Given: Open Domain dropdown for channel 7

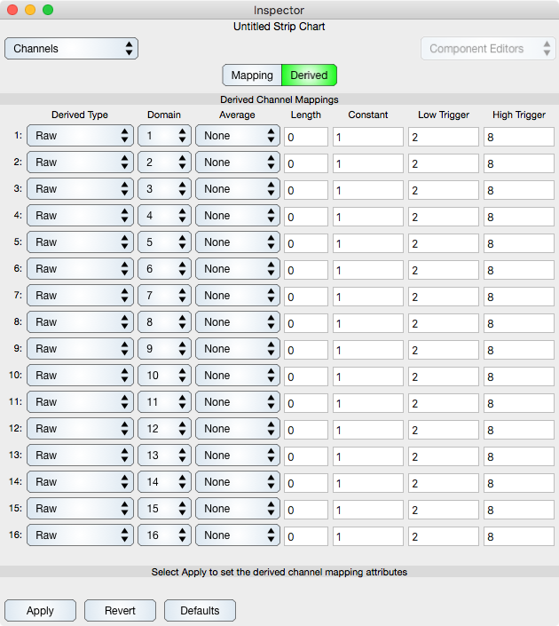Looking at the screenshot, I should 164,296.
